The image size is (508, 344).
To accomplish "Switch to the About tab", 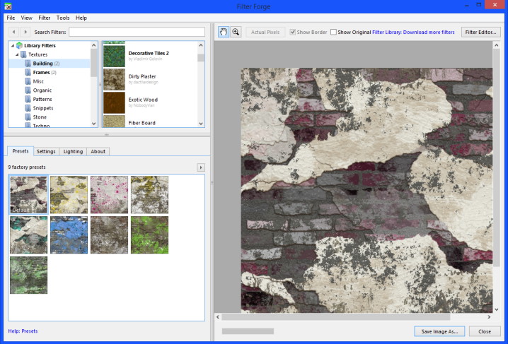I will point(98,151).
